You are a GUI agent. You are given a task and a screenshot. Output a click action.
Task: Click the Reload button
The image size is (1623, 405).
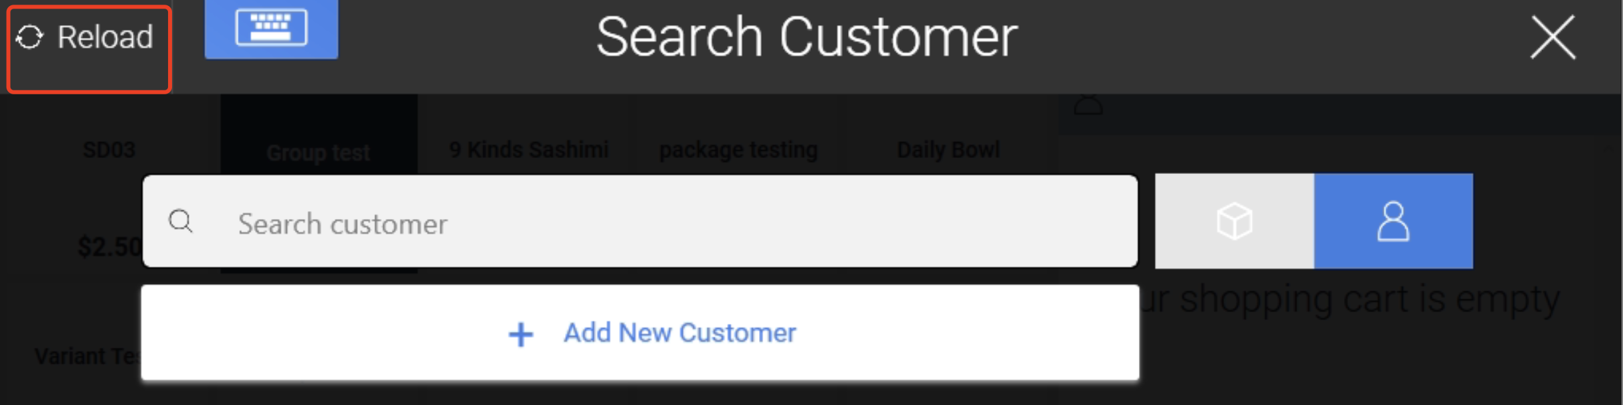[89, 48]
